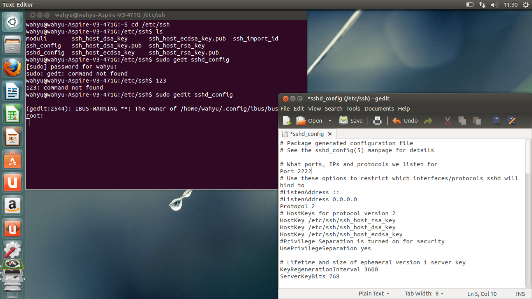
Task: Toggle INS overwrite mode indicator
Action: [520, 294]
